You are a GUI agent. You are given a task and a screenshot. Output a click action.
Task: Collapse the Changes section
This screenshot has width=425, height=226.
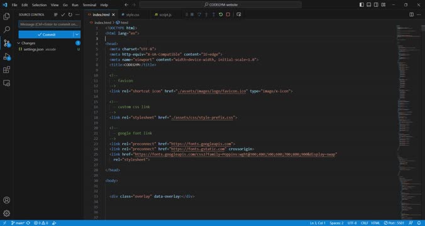pos(19,43)
